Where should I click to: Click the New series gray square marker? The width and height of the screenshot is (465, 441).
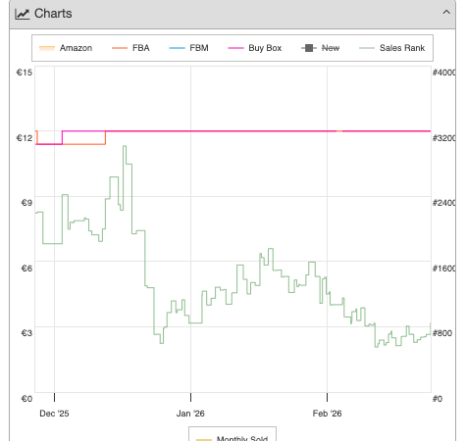[309, 48]
